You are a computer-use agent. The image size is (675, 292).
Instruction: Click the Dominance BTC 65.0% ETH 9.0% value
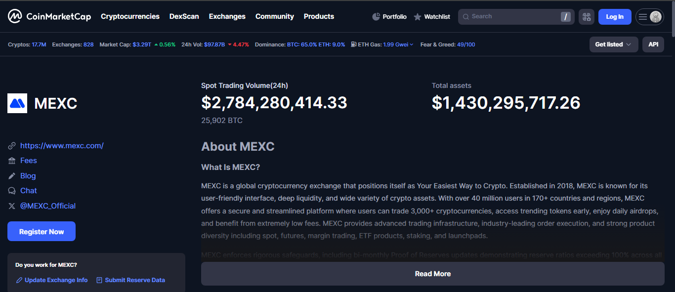(316, 44)
